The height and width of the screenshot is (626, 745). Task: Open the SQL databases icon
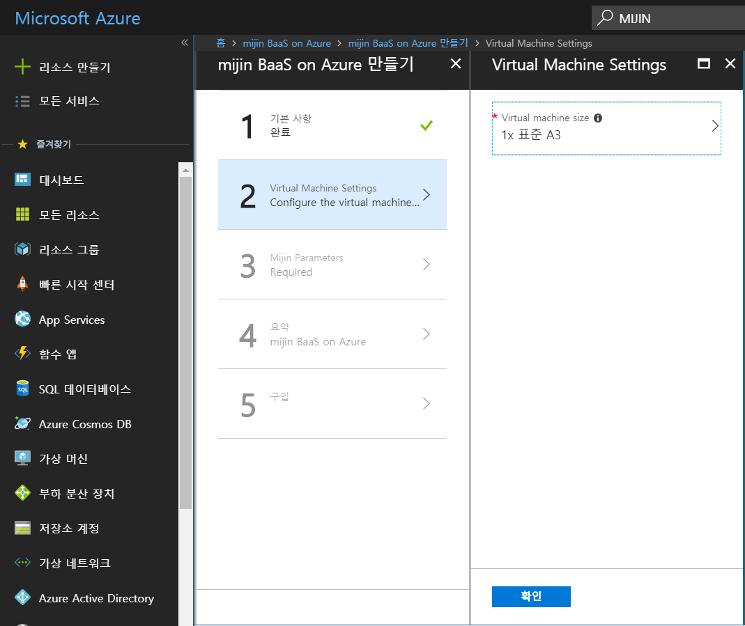tap(22, 389)
